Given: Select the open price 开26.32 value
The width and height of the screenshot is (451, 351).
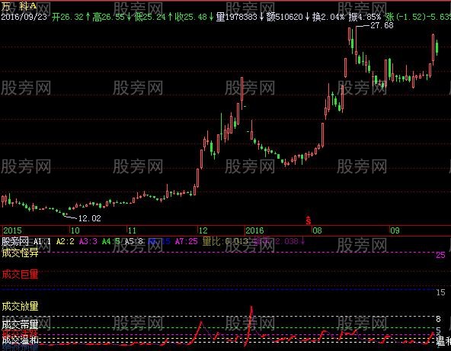Looking at the screenshot, I should point(68,17).
